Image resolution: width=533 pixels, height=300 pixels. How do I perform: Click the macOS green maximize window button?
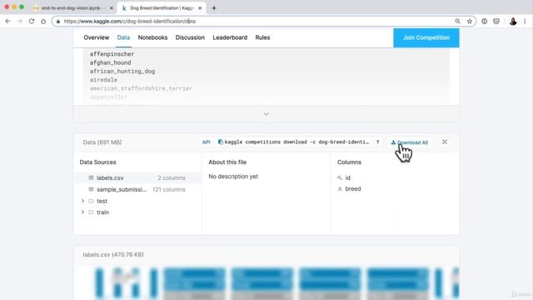(x=22, y=7)
